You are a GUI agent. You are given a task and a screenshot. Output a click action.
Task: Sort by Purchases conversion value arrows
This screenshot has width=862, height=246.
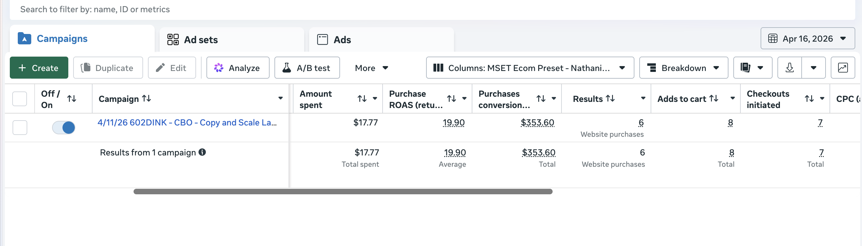point(541,99)
